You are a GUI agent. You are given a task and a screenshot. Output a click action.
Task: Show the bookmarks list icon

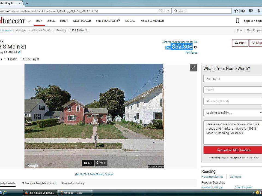(x=243, y=11)
